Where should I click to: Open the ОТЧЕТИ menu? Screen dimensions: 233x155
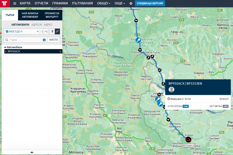pos(41,3)
